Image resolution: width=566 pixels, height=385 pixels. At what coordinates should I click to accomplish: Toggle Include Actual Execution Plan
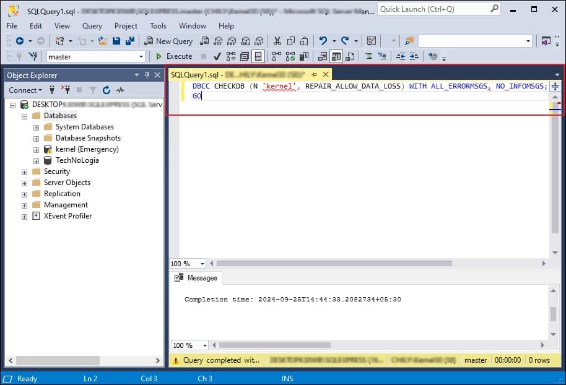click(x=277, y=56)
